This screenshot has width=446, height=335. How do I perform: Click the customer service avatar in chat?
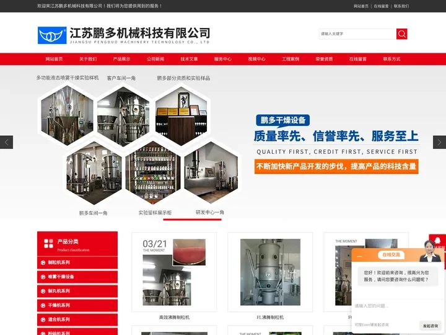(x=429, y=251)
